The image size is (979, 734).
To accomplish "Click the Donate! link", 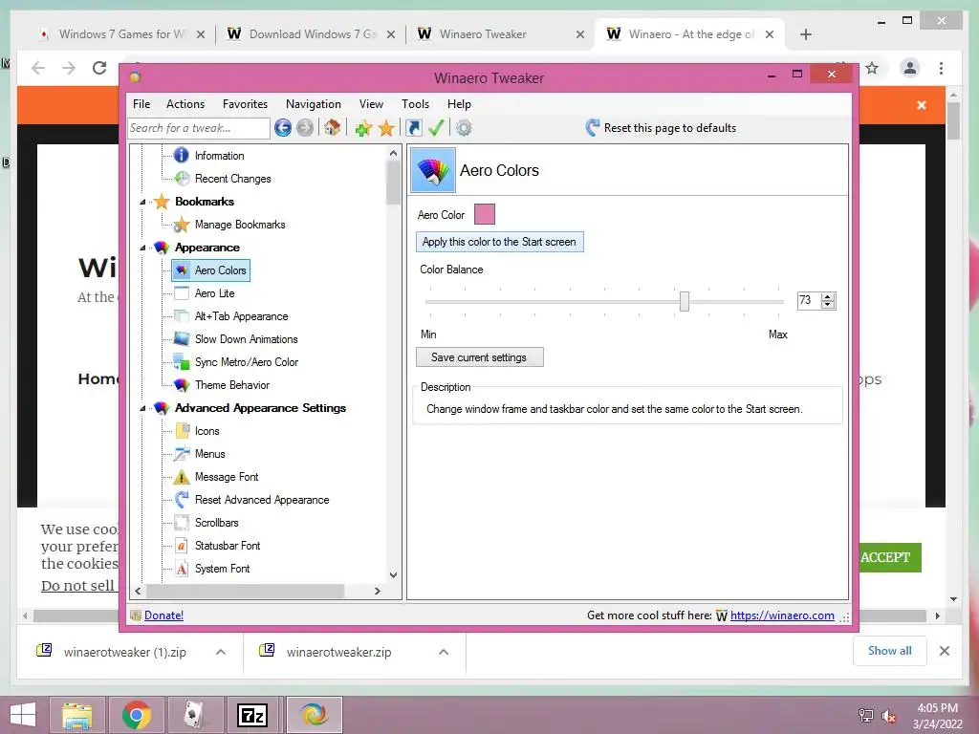I will [163, 615].
